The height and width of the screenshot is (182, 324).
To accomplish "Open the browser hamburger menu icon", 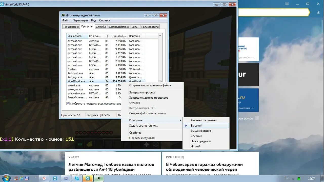I will (287, 4).
